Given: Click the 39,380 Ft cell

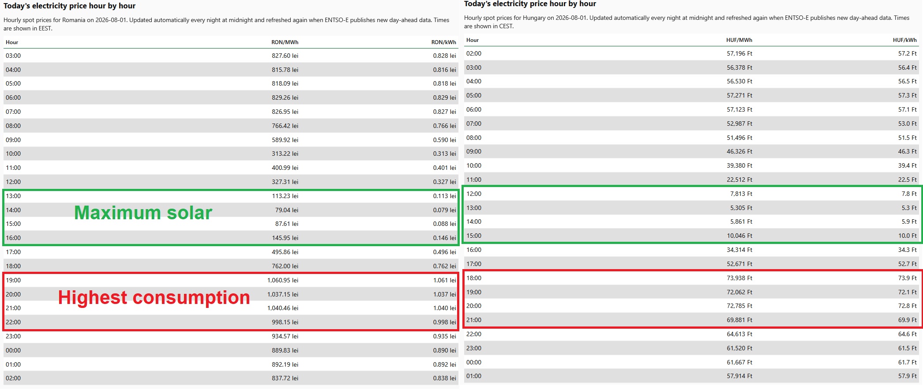Looking at the screenshot, I should tap(739, 165).
